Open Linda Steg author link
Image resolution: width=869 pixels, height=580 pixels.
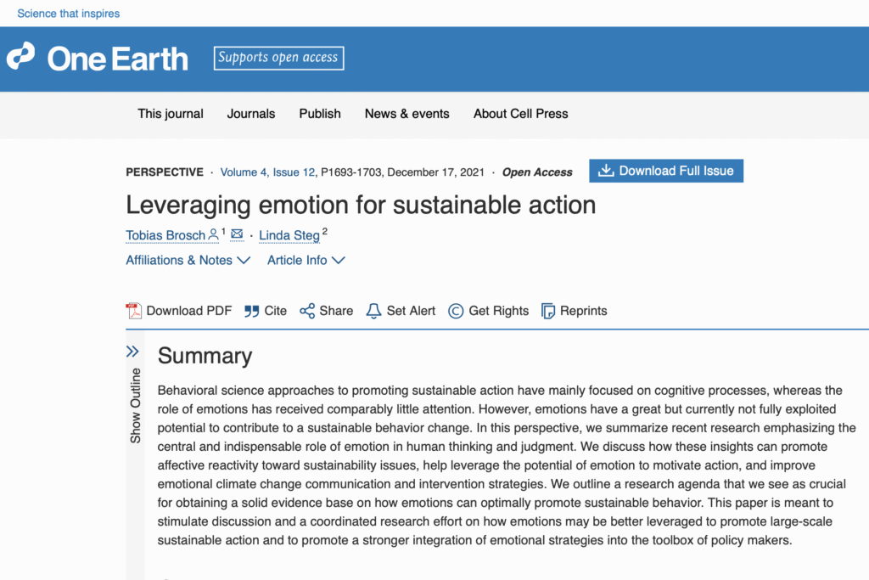(289, 236)
